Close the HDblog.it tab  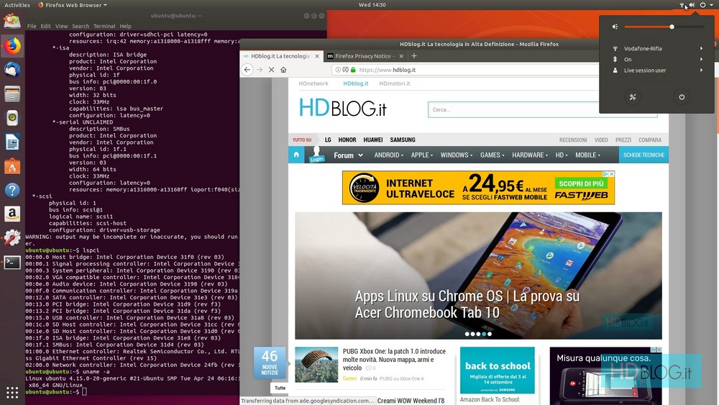pos(317,56)
